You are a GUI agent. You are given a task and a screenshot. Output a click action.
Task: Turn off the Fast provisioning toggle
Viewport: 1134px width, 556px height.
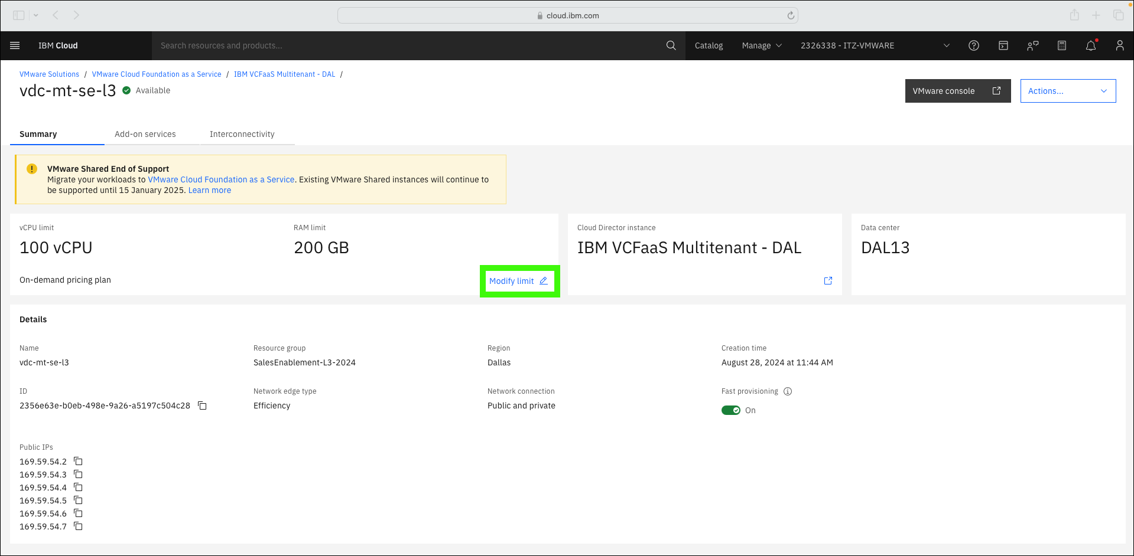[731, 410]
